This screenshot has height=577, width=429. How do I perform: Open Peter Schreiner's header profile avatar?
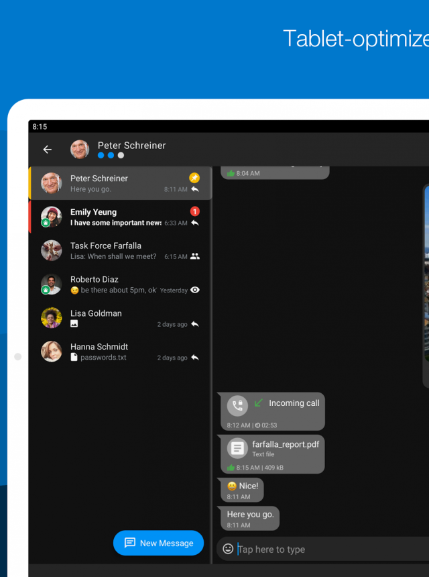pos(80,150)
